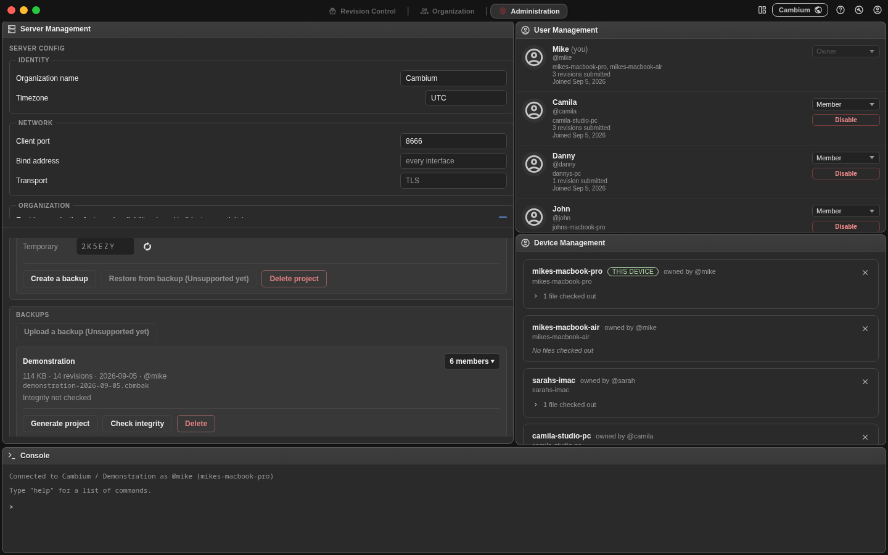Switch to the Revision Control tab
Viewport: 888px width, 555px height.
[362, 11]
